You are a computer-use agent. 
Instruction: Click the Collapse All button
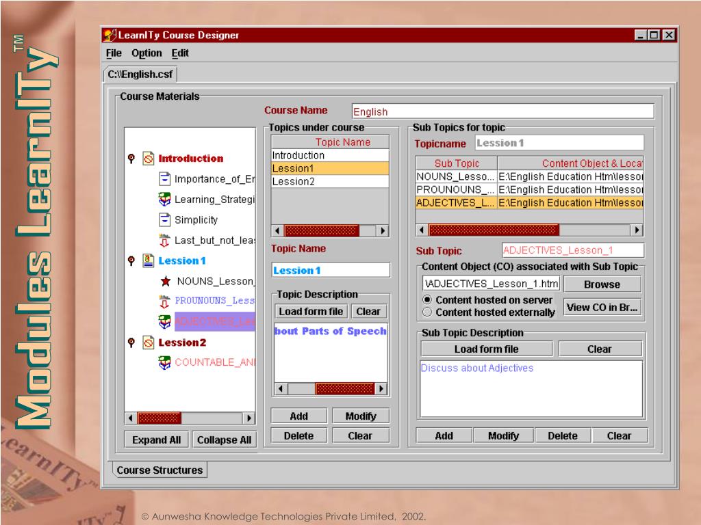click(x=225, y=440)
